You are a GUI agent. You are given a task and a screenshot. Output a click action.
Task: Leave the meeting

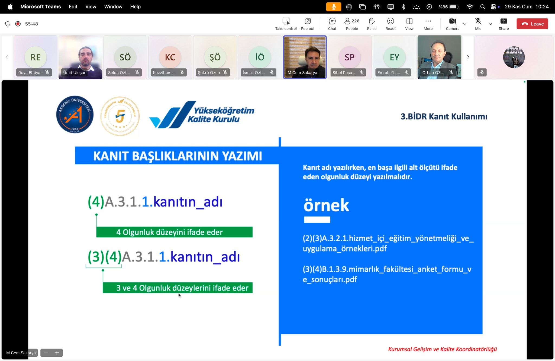point(532,24)
